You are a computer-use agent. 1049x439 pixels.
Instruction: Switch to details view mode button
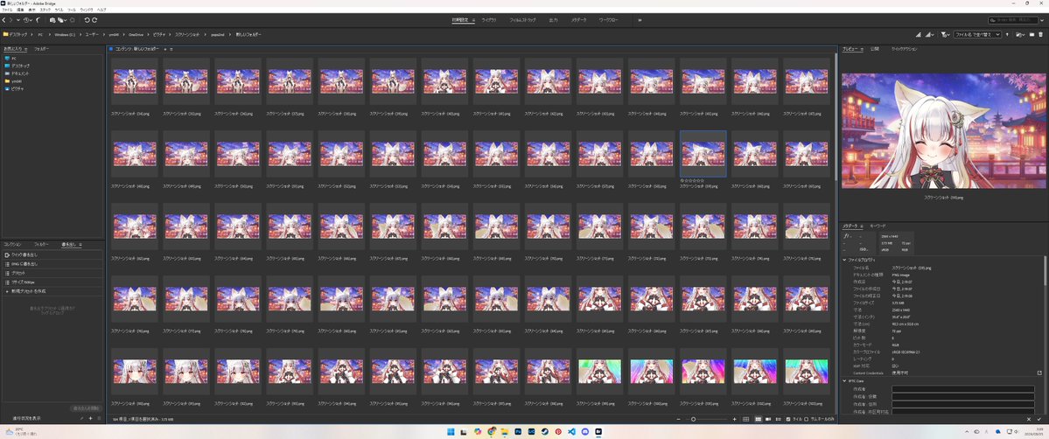click(768, 419)
